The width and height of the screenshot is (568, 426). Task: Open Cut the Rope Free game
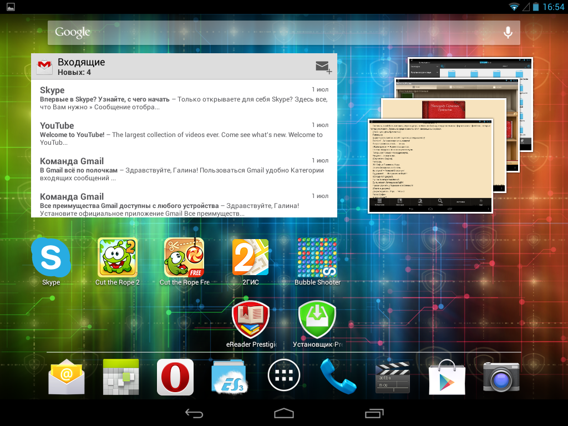click(184, 258)
